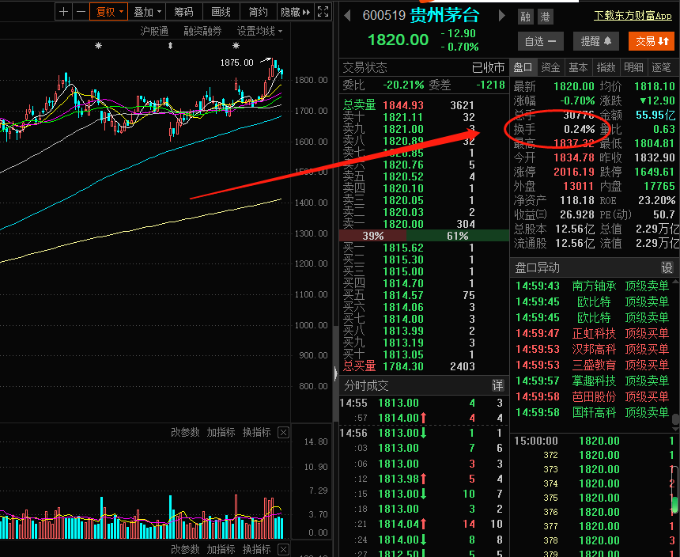This screenshot has width=680, height=557.
Task: Click 汉邦高科 in 盘口异动 list
Action: 594,349
